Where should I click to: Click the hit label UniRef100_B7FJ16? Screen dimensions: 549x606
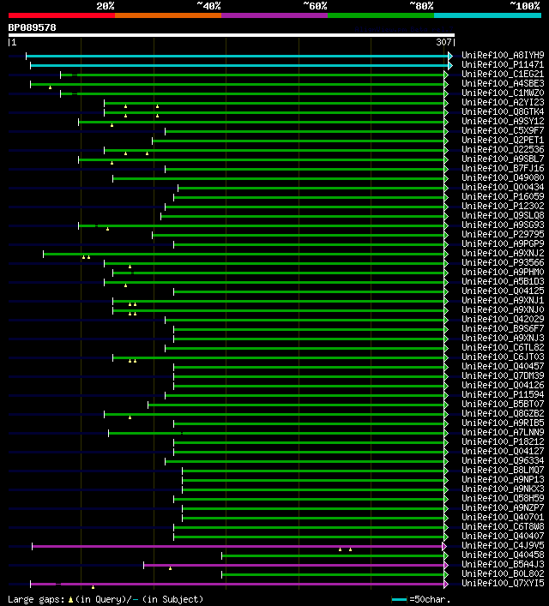[503, 168]
